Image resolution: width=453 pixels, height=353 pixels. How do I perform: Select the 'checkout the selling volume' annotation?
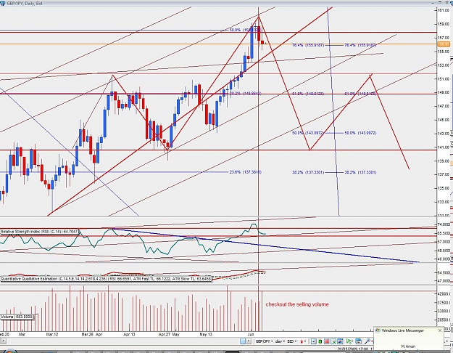pos(297,304)
